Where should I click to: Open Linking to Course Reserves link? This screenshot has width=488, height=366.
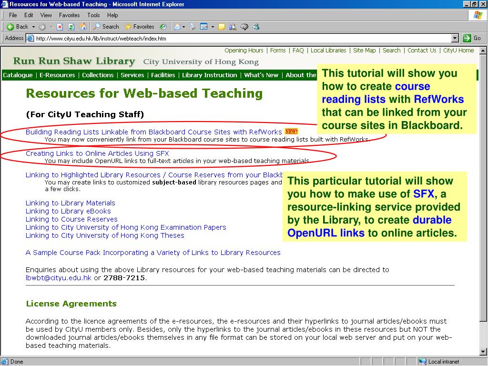71,219
